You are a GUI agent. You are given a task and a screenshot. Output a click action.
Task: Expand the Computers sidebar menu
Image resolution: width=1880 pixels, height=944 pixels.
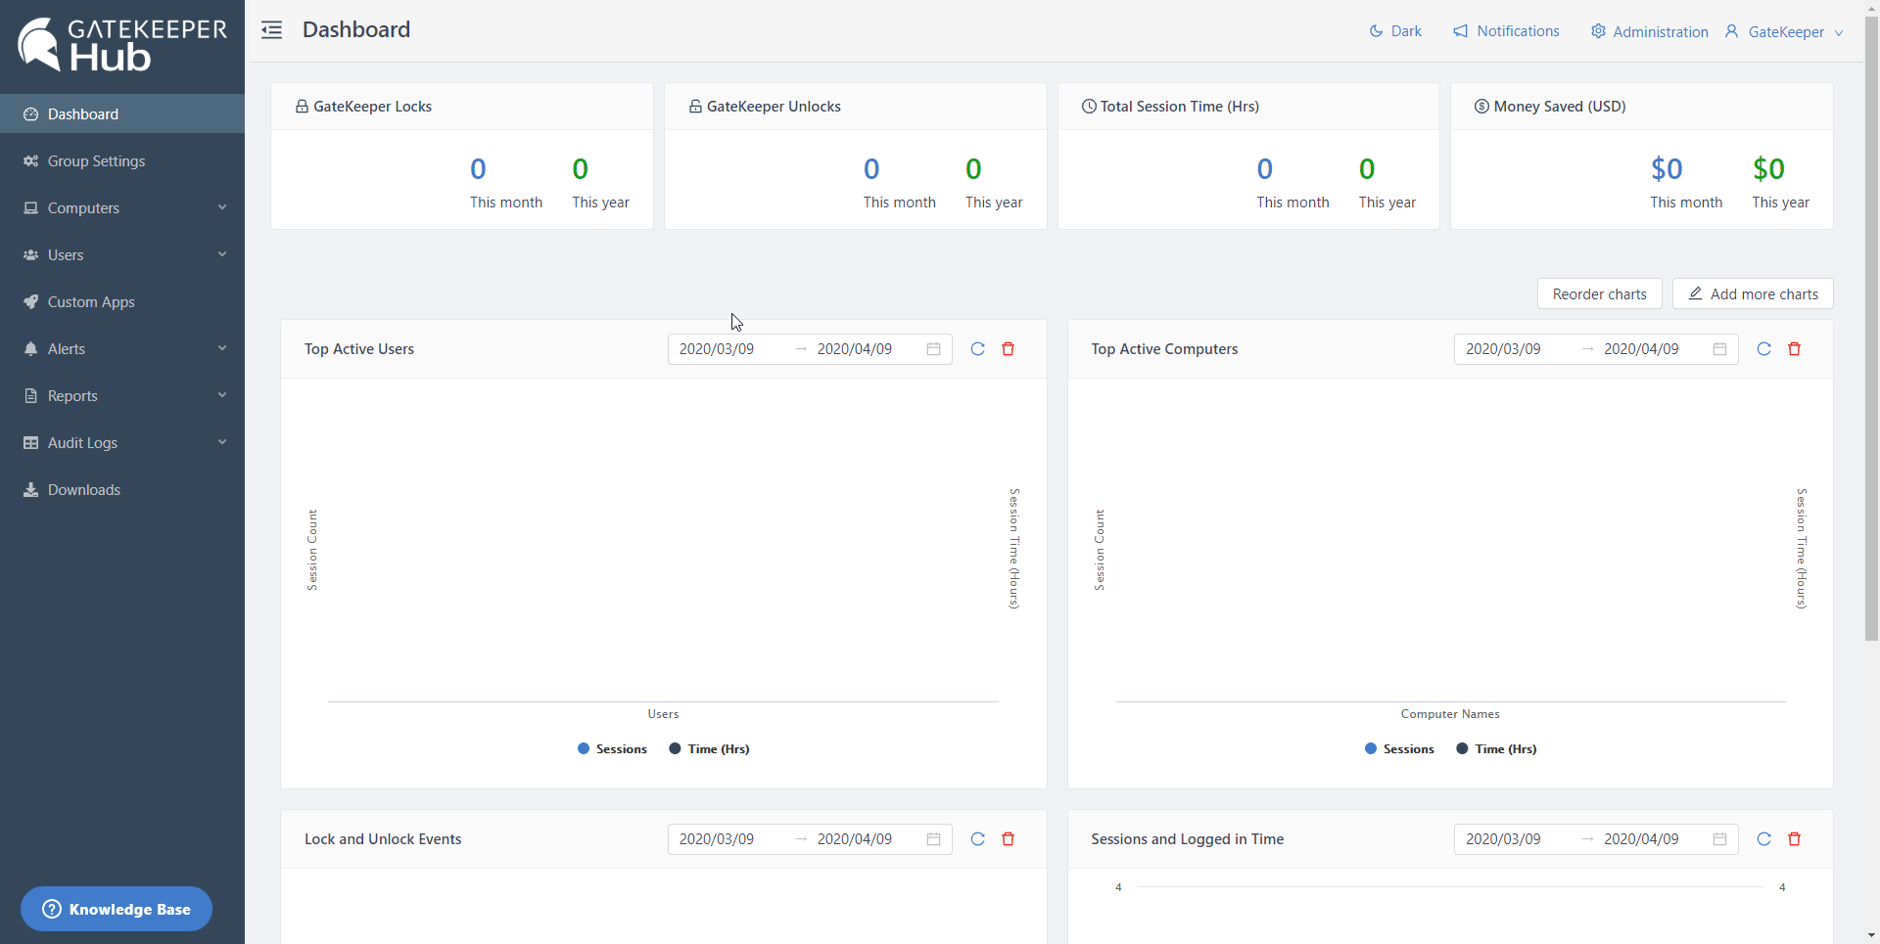click(122, 208)
